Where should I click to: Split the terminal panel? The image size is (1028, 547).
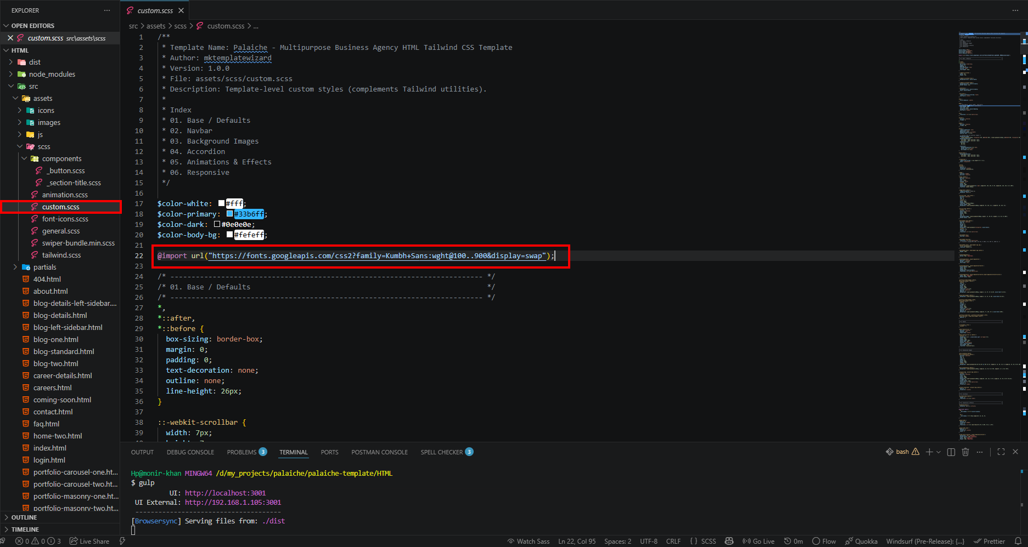click(x=951, y=452)
